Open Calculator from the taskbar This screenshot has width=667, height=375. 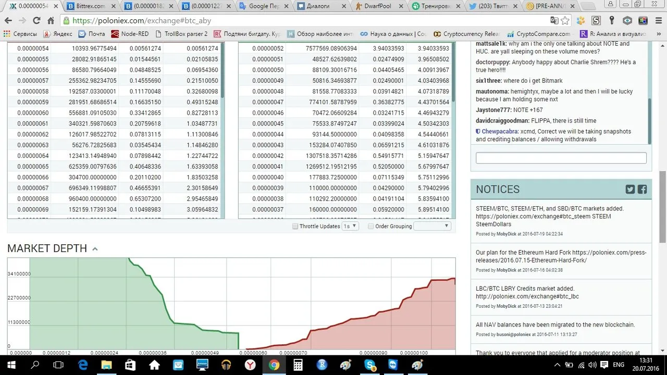click(298, 365)
